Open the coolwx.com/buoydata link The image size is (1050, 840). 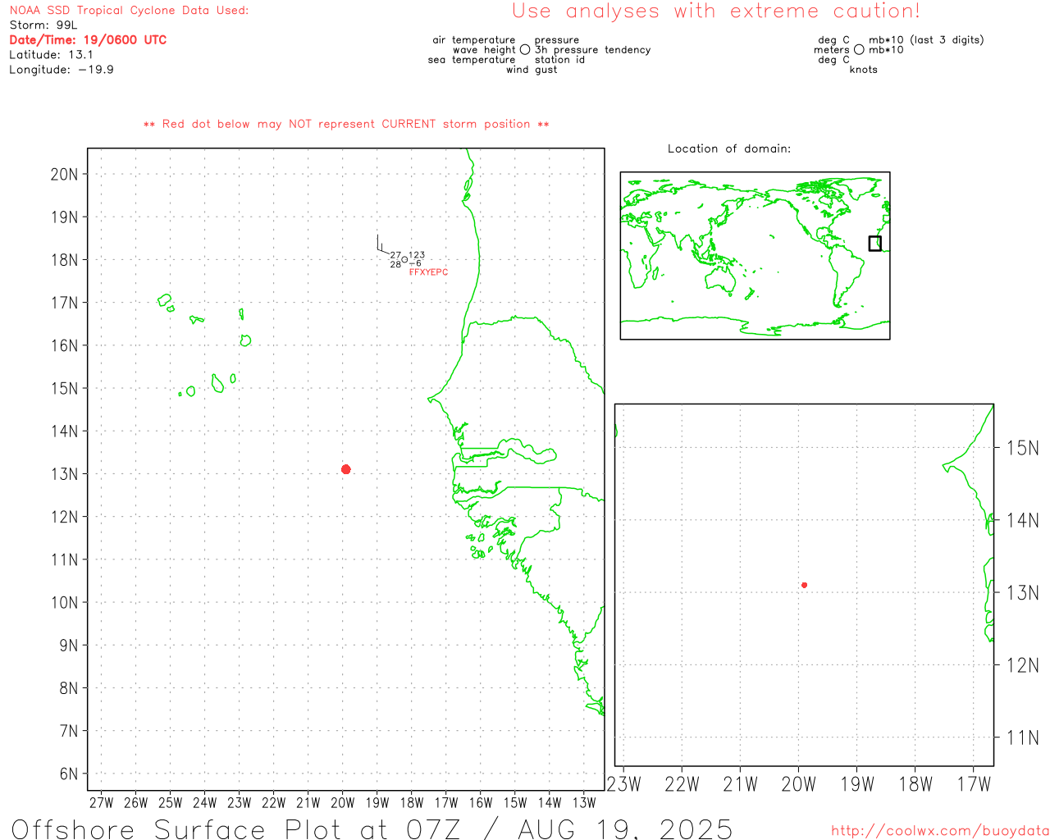940,831
